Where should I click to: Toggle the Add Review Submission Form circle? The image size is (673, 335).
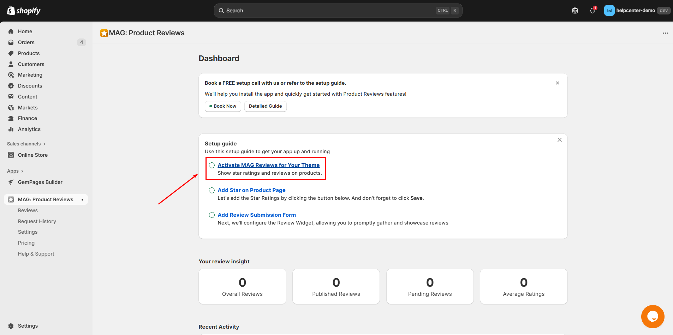pyautogui.click(x=212, y=215)
